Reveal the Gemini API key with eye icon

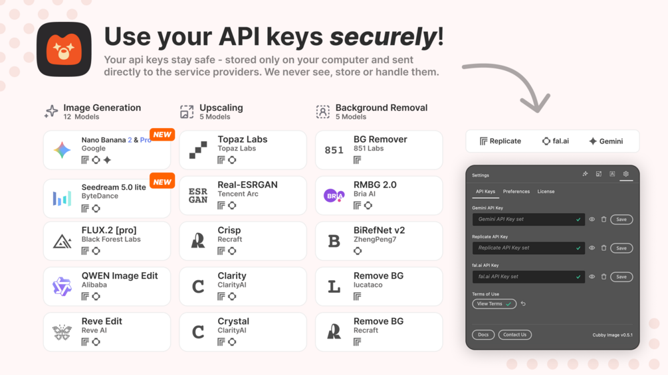pyautogui.click(x=592, y=220)
